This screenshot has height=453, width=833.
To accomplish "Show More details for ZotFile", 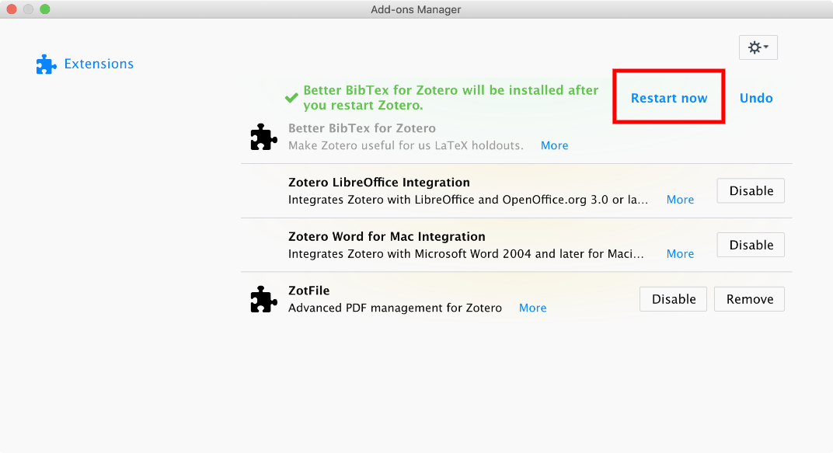I will coord(532,308).
